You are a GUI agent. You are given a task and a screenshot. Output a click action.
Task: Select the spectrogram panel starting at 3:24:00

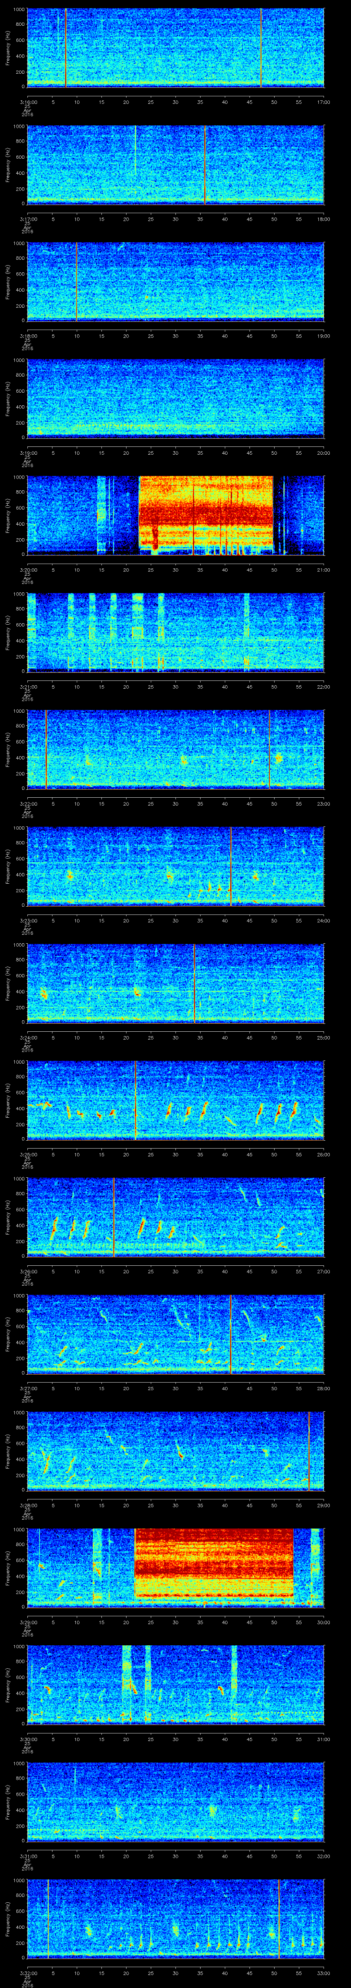click(175, 983)
